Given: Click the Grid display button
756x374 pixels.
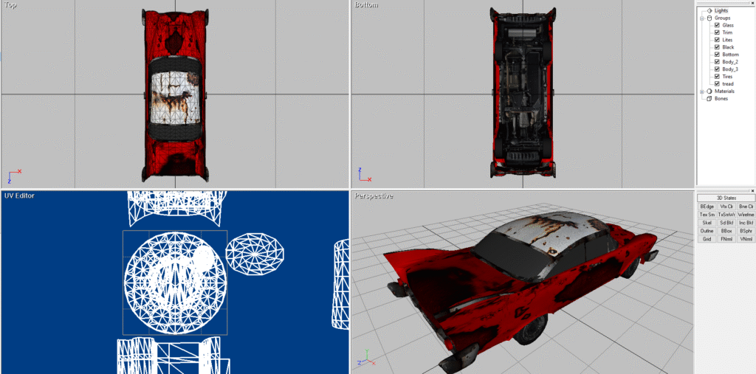Looking at the screenshot, I should (x=707, y=239).
